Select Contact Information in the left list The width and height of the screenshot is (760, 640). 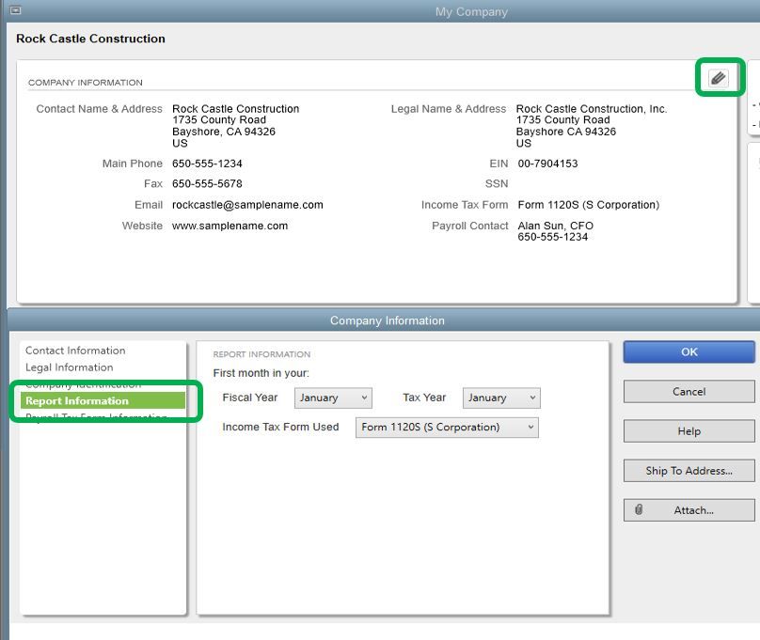75,351
